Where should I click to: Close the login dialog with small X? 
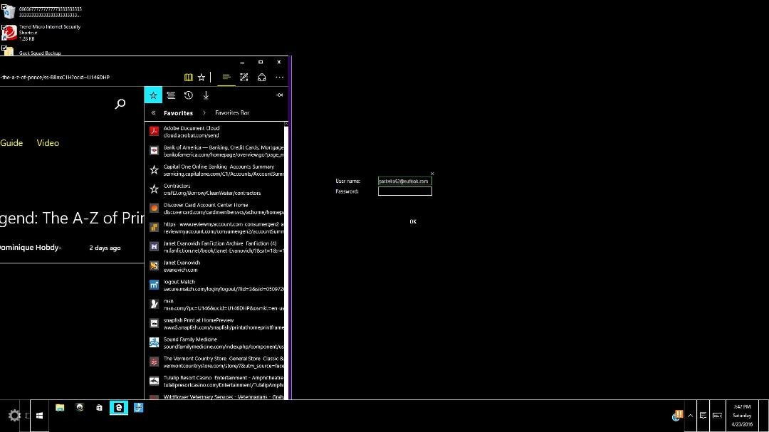coord(432,174)
